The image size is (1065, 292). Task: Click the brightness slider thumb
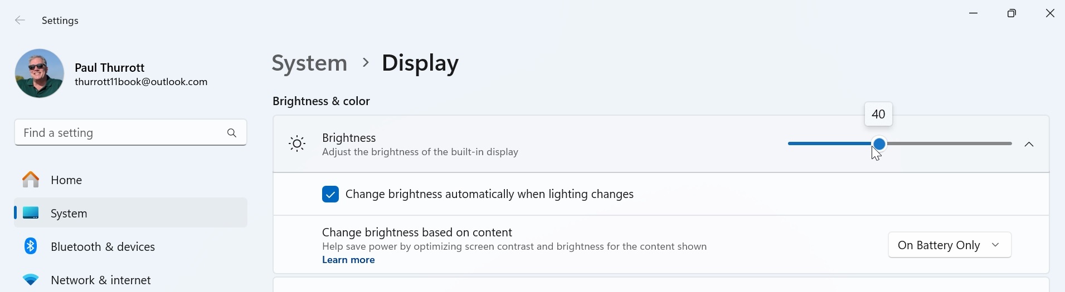[879, 144]
